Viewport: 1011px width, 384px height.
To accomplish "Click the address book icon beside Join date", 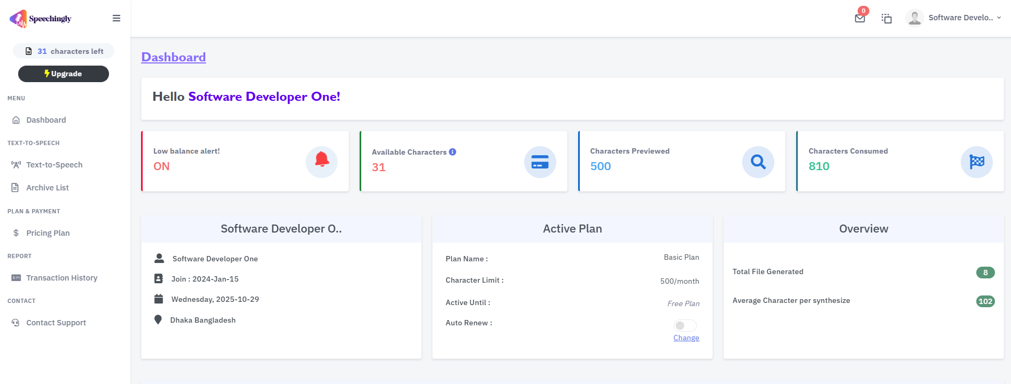I will 159,278.
